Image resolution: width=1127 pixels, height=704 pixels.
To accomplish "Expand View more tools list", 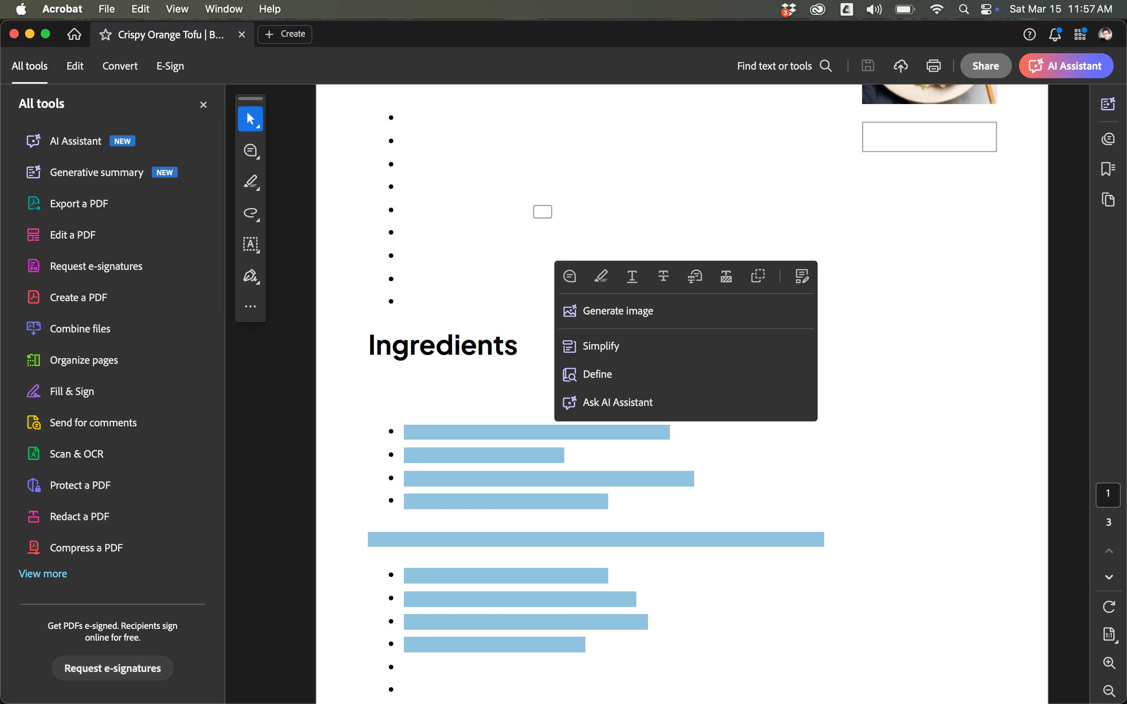I will [x=43, y=574].
